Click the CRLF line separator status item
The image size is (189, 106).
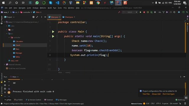[x=153, y=103]
